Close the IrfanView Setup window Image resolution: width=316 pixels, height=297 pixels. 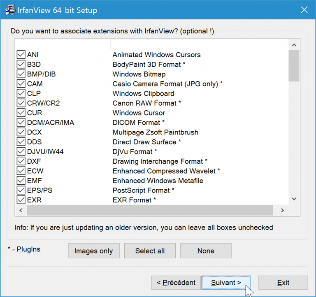click(x=304, y=10)
